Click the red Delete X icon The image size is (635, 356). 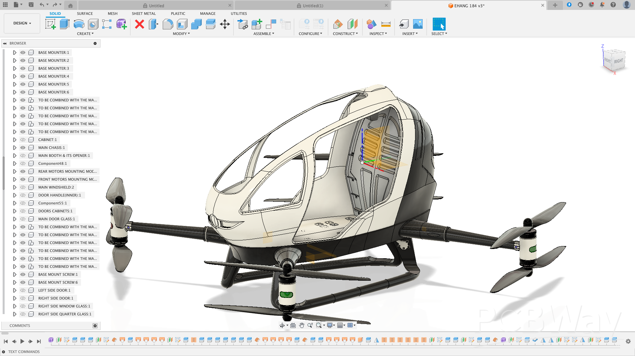point(140,24)
